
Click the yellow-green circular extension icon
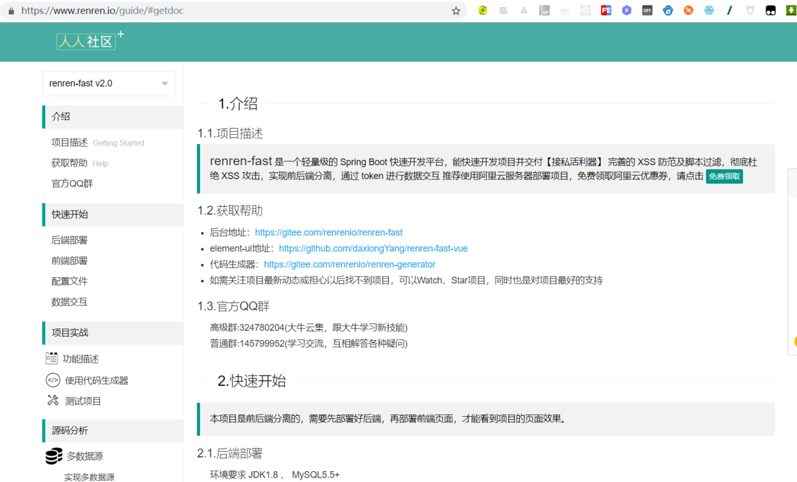(x=483, y=10)
